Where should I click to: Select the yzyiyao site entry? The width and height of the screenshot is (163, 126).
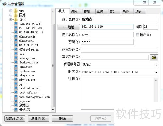[x=25, y=101]
